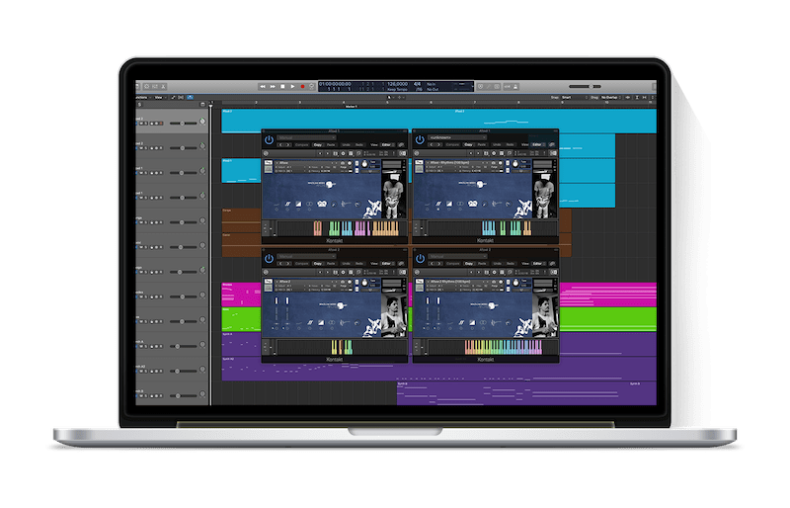Open the View Editor dropdown in upper-left plugin
This screenshot has width=790, height=508.
click(387, 144)
